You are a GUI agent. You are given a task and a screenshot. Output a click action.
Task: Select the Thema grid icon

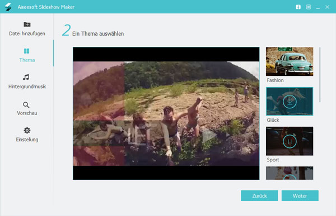point(26,51)
